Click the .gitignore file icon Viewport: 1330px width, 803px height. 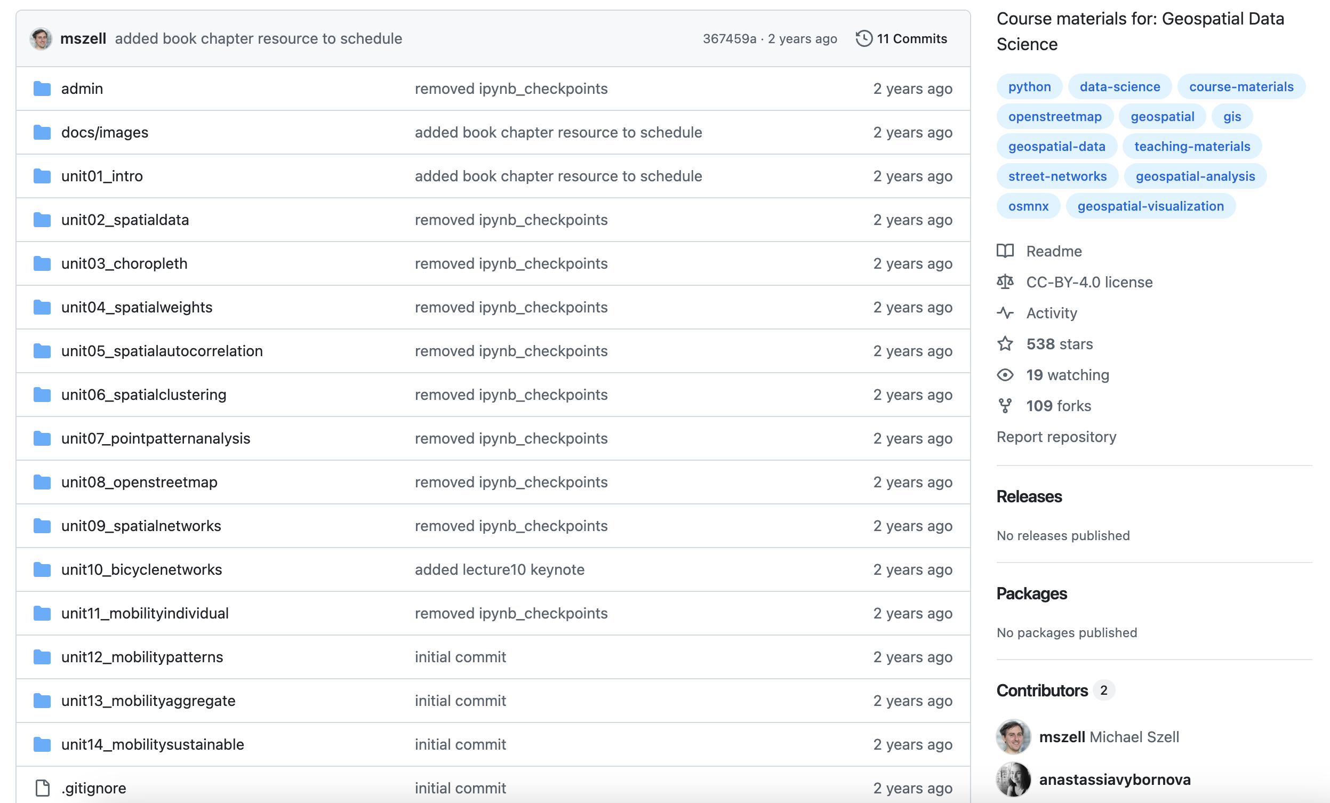42,788
